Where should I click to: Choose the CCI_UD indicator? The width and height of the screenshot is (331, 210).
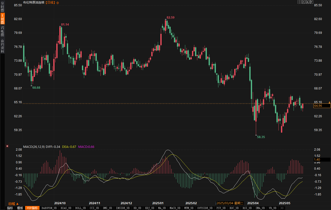(x=94, y=208)
